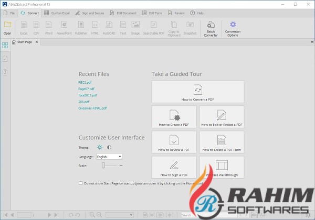Expand the Language dropdown showing English

click(109, 157)
